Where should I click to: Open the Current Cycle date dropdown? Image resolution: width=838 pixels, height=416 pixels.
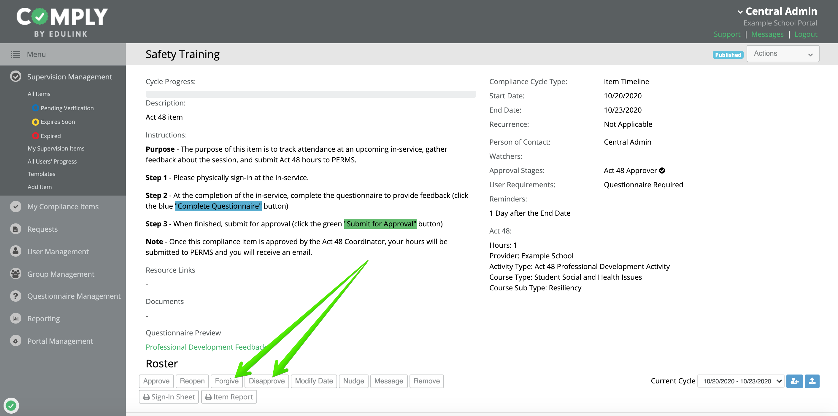(x=741, y=381)
